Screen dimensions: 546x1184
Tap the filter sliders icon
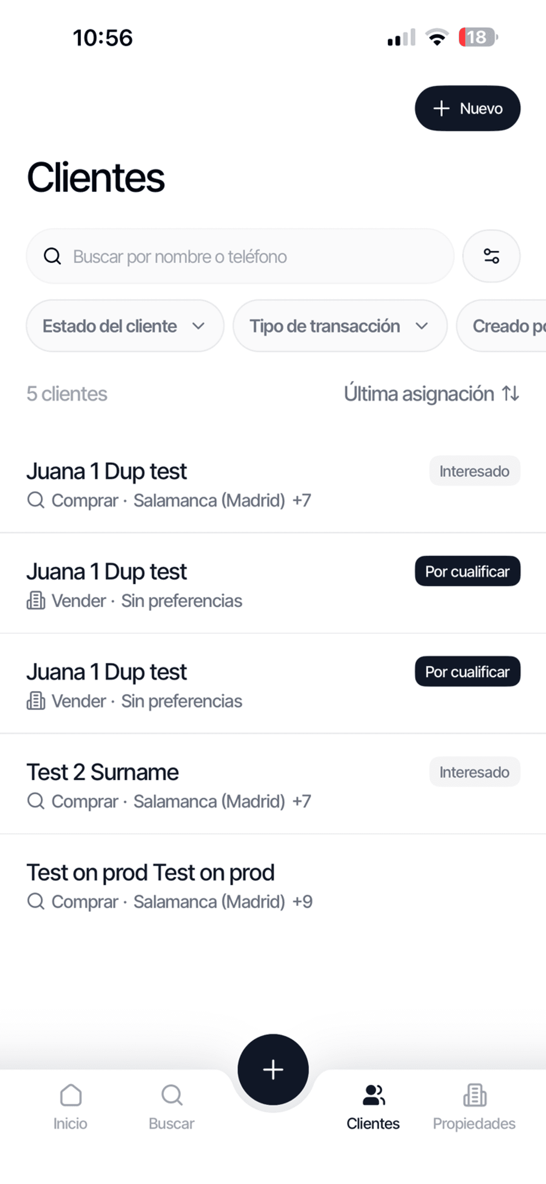coord(491,256)
